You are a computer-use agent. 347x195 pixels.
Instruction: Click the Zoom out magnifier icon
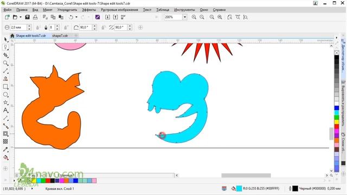pos(202,17)
